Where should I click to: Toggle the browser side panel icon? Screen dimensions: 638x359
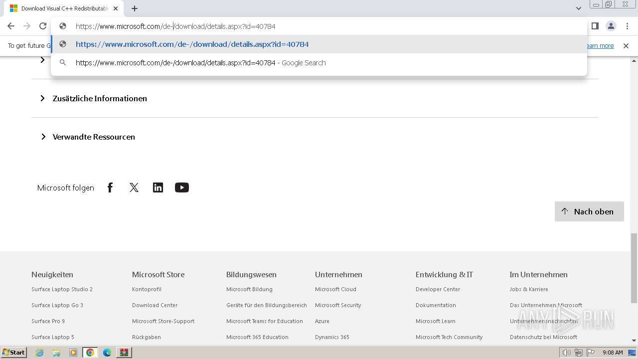click(595, 26)
